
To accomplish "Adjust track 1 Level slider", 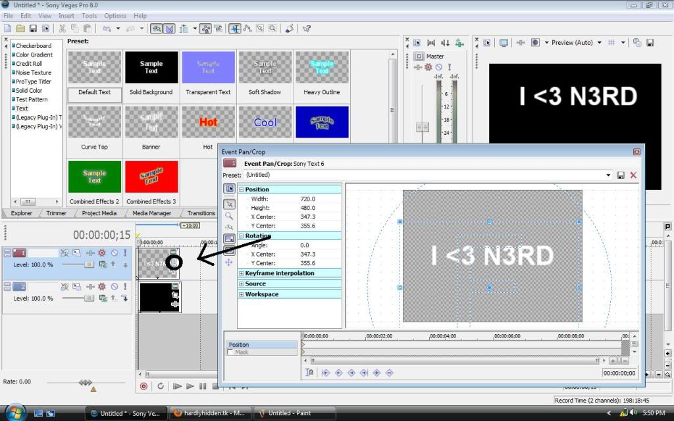I will point(89,264).
